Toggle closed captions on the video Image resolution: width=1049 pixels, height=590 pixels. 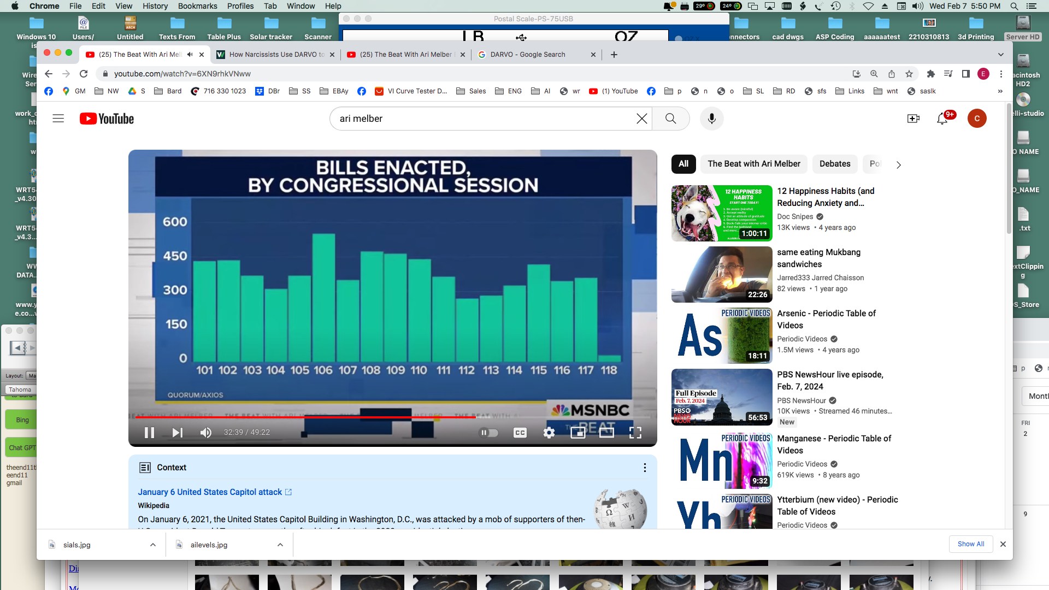click(520, 433)
